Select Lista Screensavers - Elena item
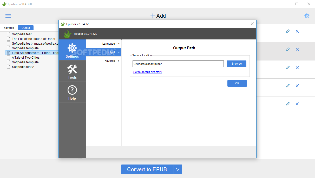This screenshot has height=178, width=315. [x=35, y=53]
